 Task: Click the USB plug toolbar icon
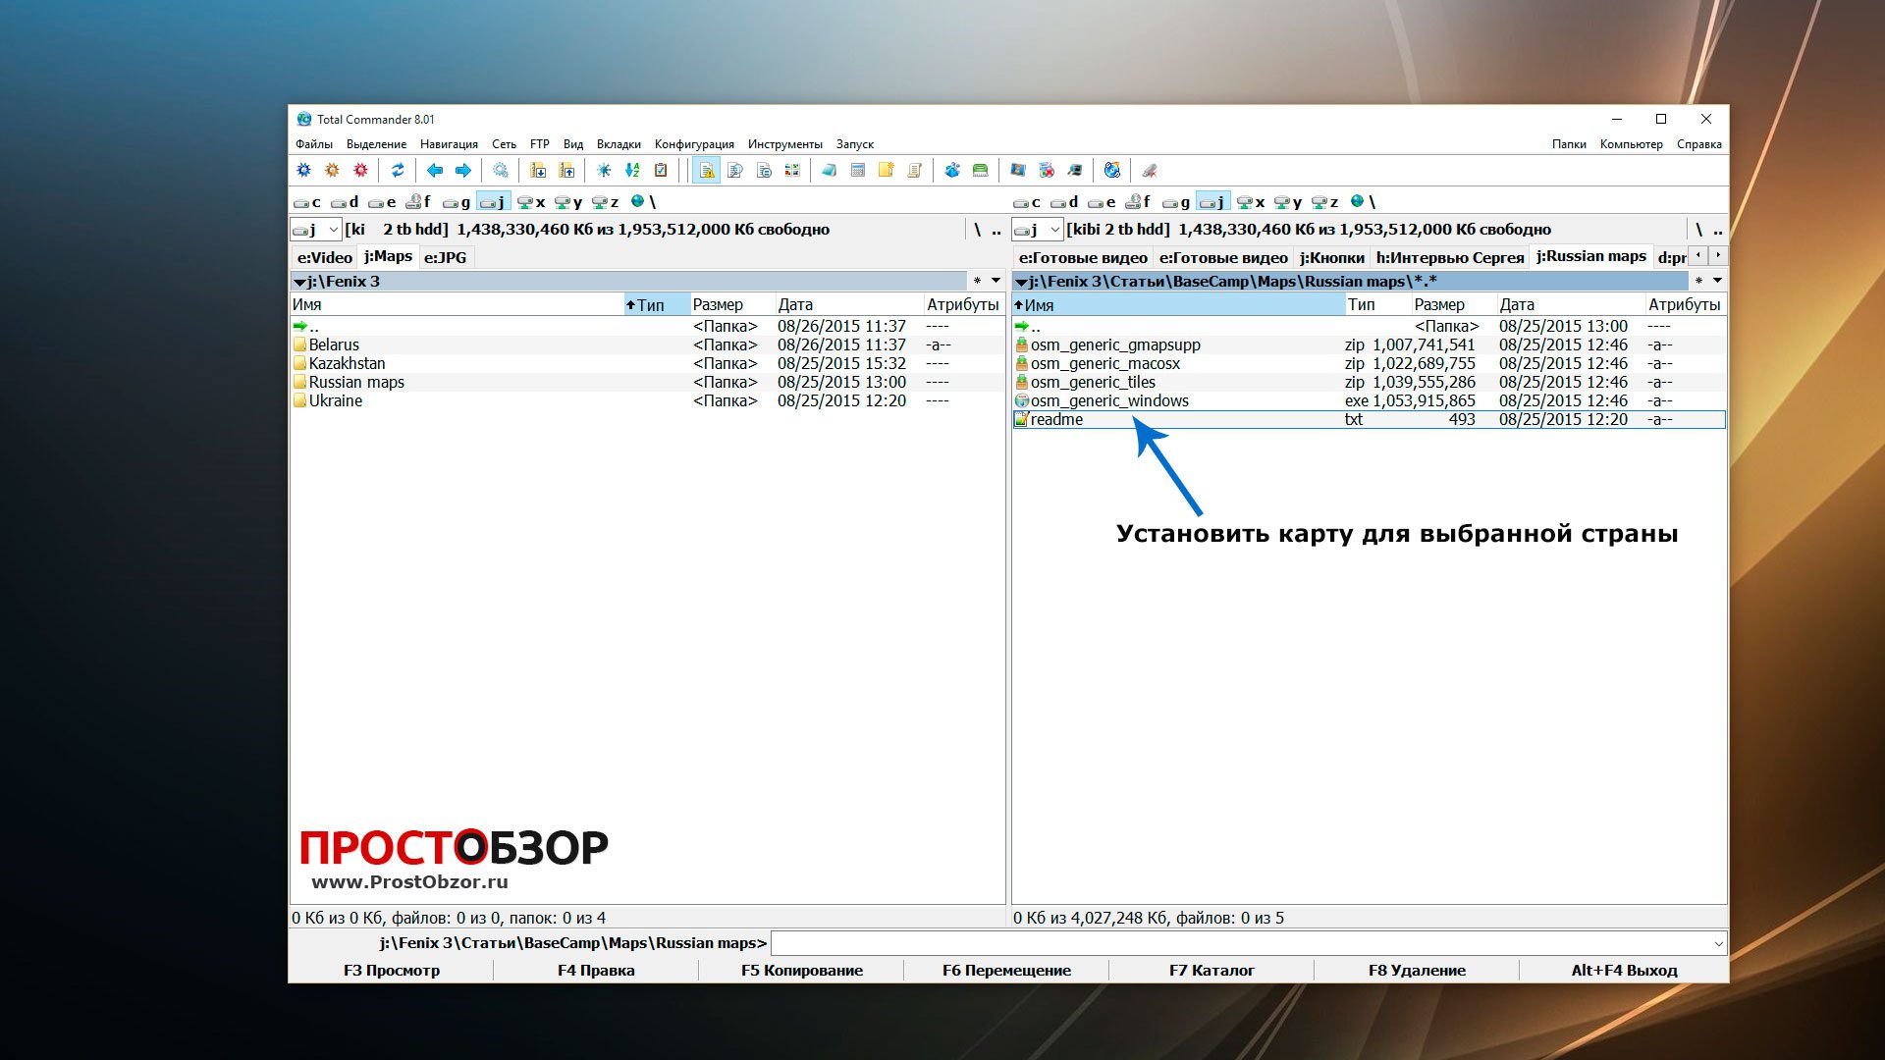point(1149,170)
